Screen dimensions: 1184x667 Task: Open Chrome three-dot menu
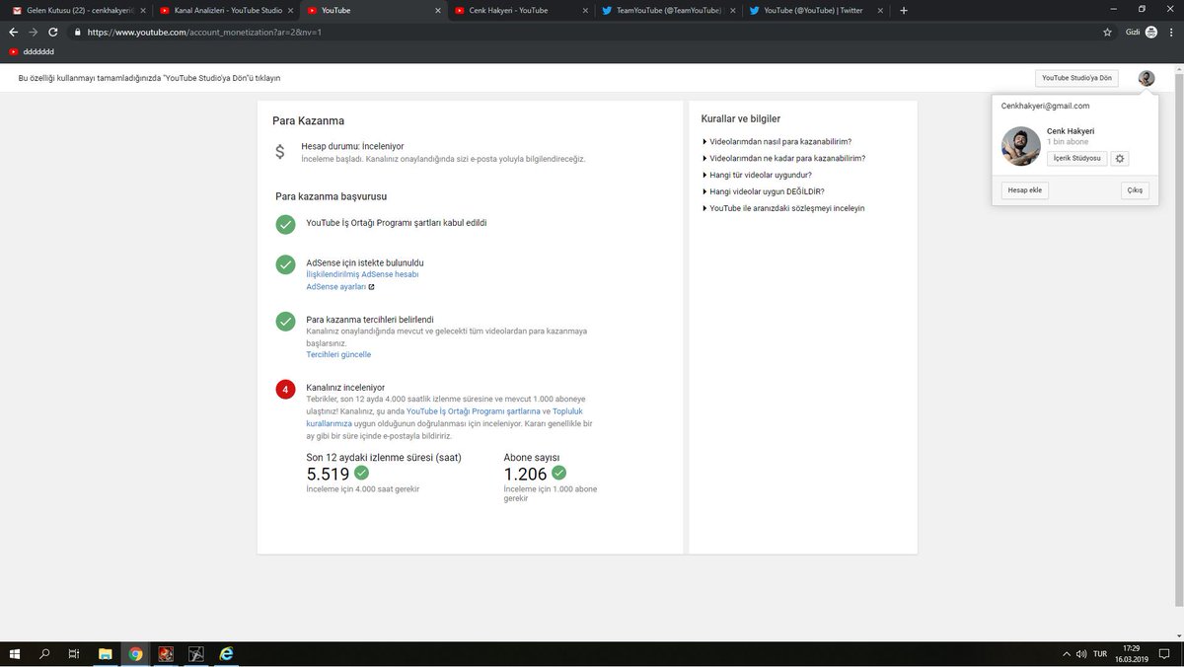[x=1170, y=32]
